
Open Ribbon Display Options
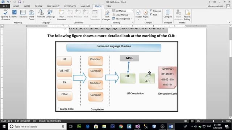(x=215, y=2)
